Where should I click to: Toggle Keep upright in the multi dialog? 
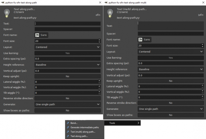click(x=171, y=81)
